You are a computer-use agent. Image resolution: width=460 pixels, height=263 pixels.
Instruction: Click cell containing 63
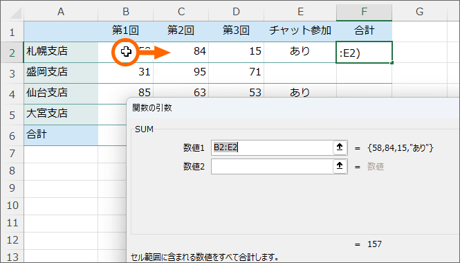(181, 91)
